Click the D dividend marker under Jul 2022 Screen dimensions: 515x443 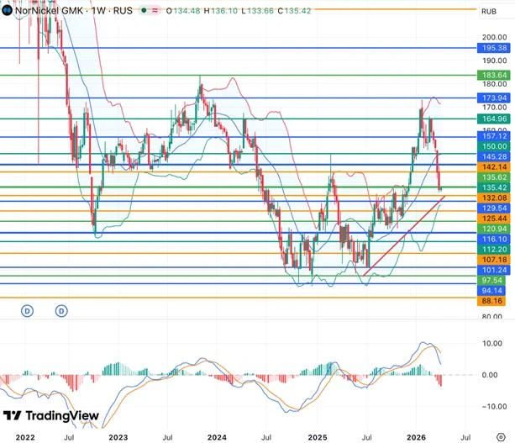pyautogui.click(x=61, y=311)
